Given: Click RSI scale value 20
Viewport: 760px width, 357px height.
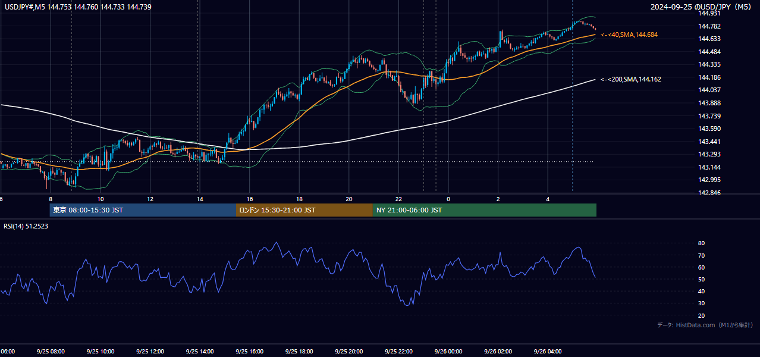Looking at the screenshot, I should (702, 316).
